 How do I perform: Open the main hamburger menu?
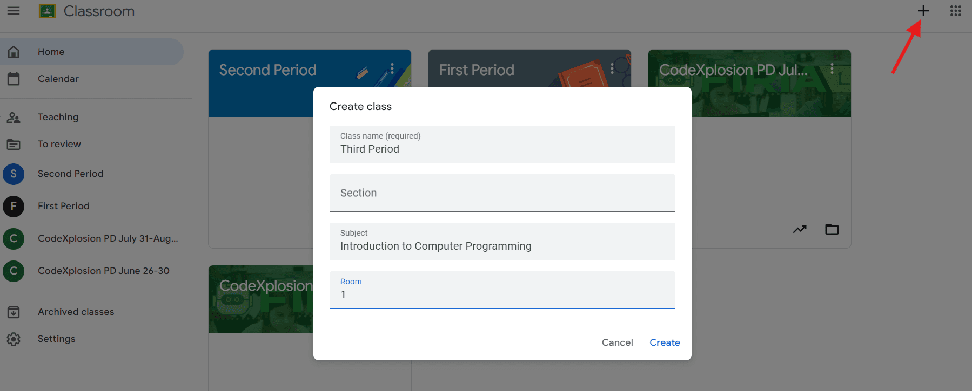click(x=14, y=11)
